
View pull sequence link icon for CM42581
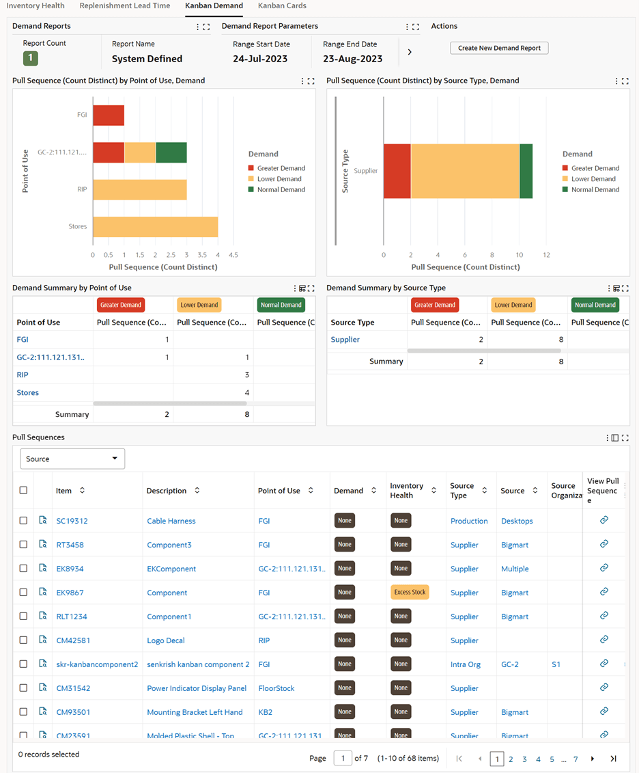(604, 640)
